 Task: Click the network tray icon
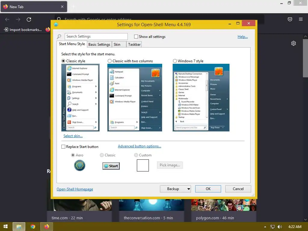[x=273, y=227]
